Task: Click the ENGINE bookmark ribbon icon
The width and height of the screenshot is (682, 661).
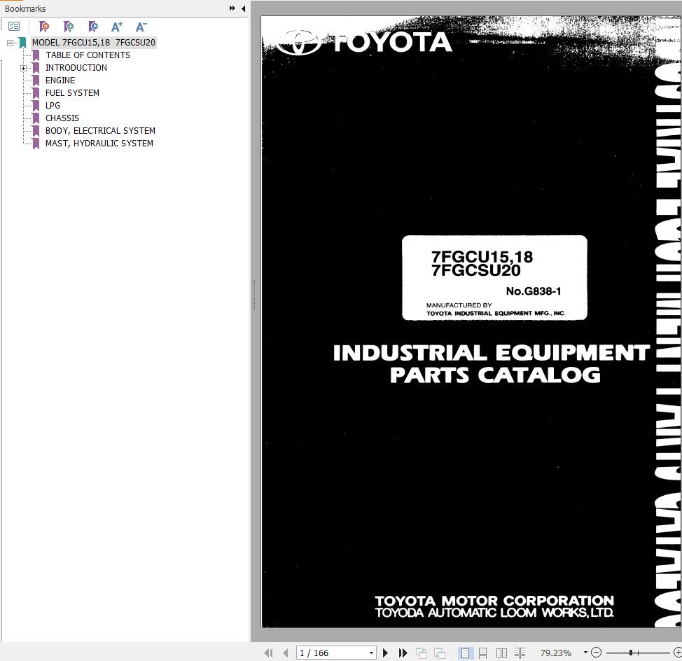Action: (36, 81)
